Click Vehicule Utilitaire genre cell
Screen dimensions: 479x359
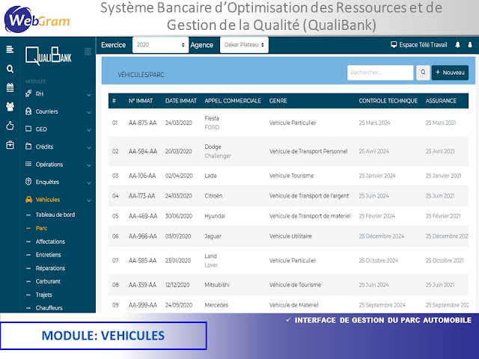(290, 236)
